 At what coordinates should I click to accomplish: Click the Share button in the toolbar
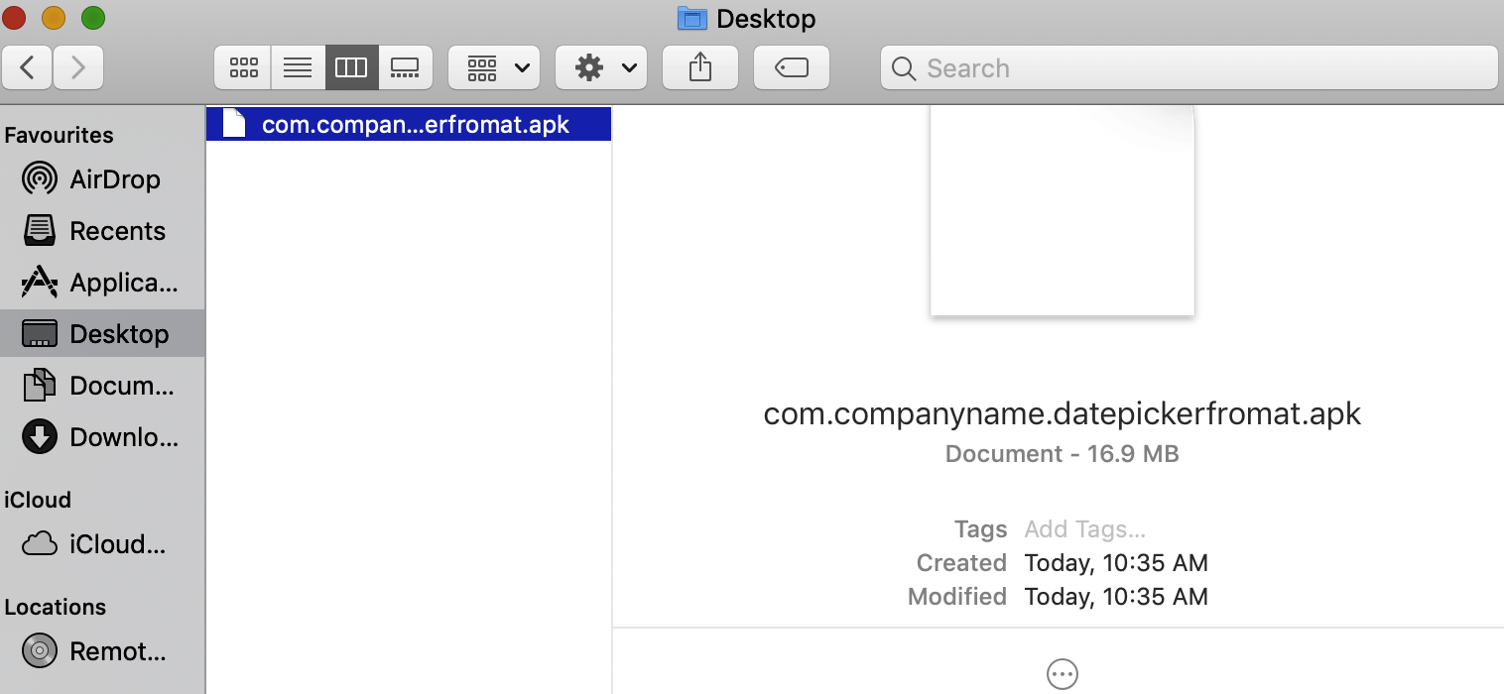pyautogui.click(x=700, y=67)
